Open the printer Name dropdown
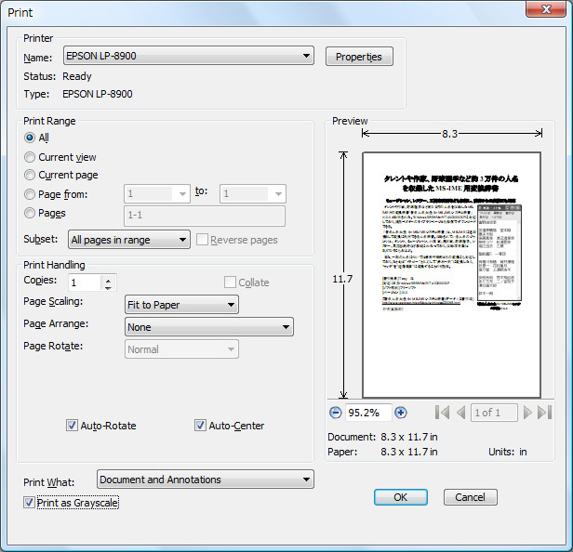 tap(189, 56)
